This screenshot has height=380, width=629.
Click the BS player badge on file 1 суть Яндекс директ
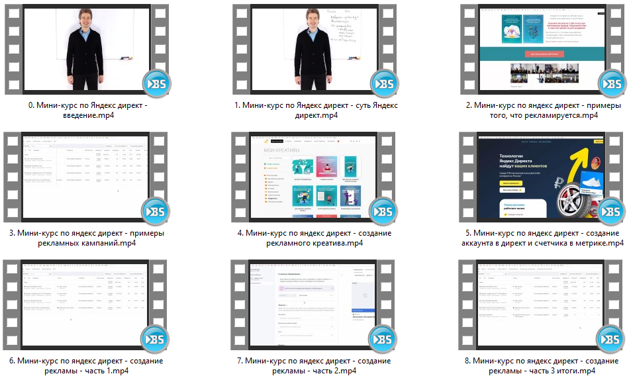point(385,83)
